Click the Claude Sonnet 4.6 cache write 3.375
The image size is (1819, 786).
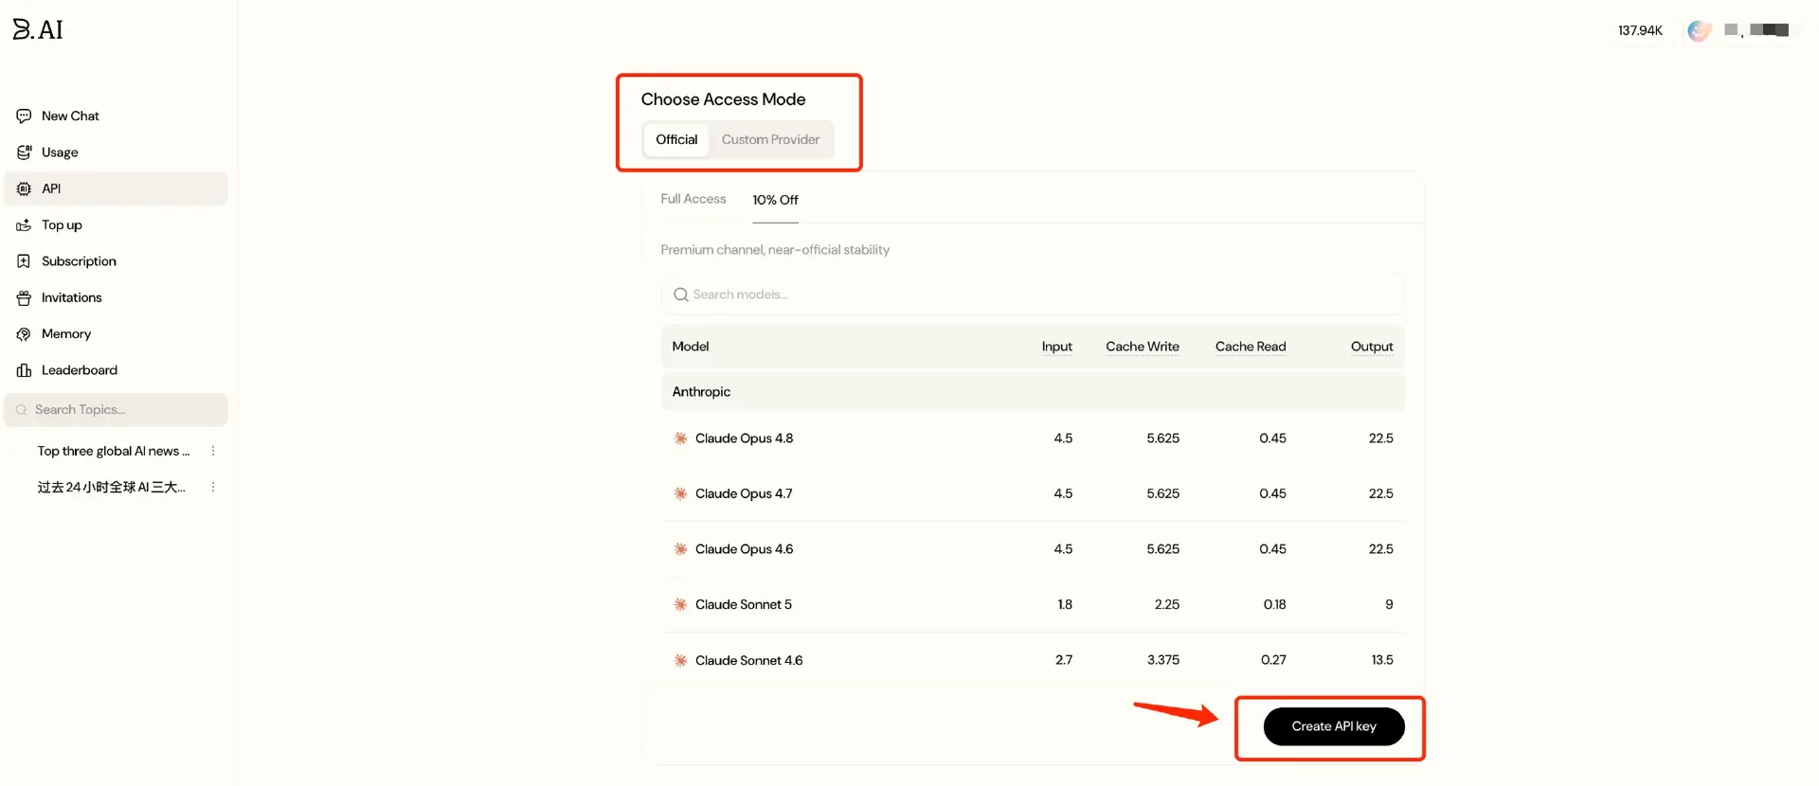[x=1163, y=660]
